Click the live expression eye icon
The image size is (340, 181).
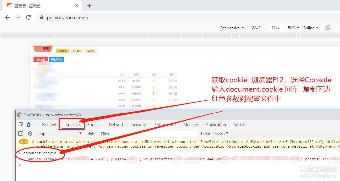point(91,134)
